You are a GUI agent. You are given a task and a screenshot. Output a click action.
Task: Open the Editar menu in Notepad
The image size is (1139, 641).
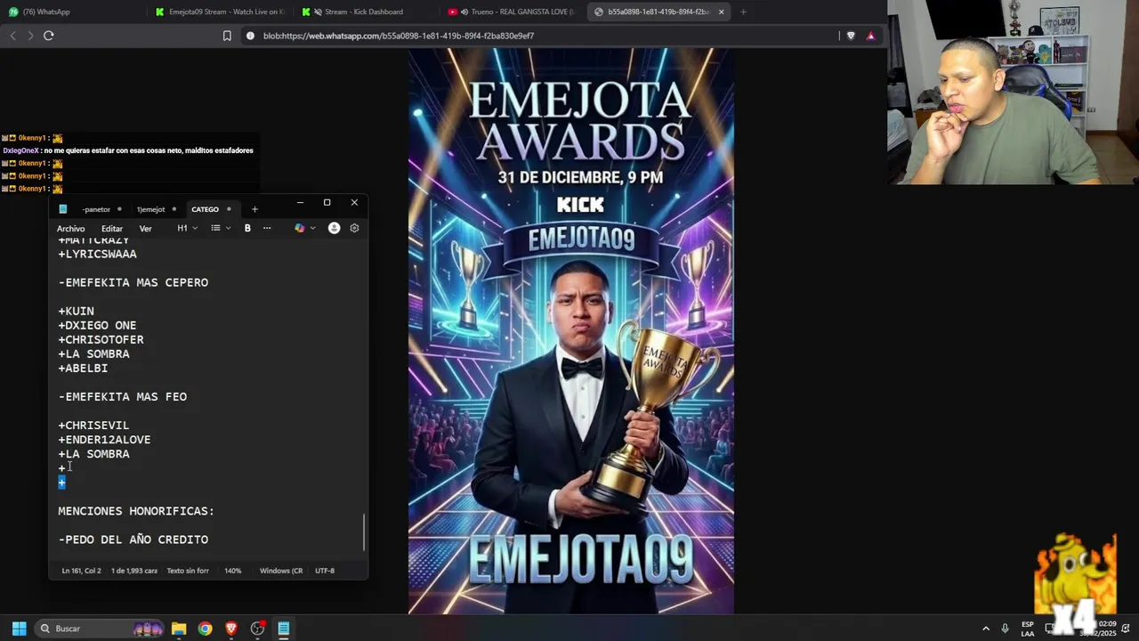[x=112, y=229]
